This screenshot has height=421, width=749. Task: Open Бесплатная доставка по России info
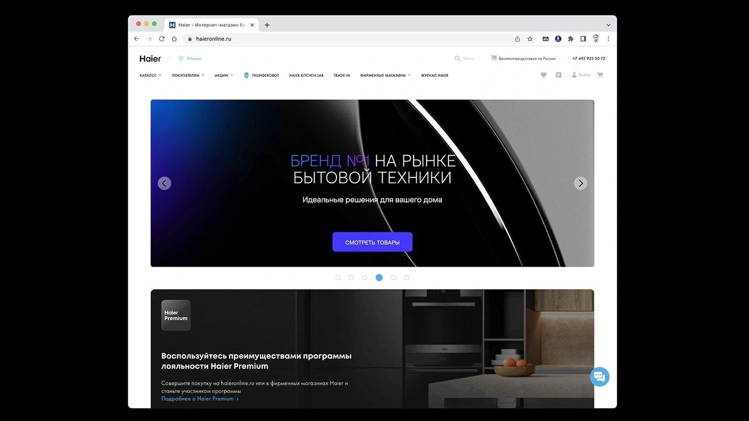pos(523,59)
